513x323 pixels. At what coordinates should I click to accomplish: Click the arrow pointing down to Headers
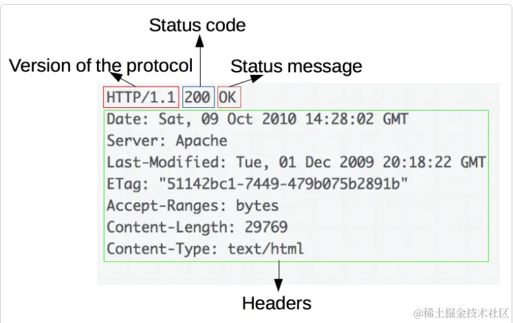[x=279, y=275]
